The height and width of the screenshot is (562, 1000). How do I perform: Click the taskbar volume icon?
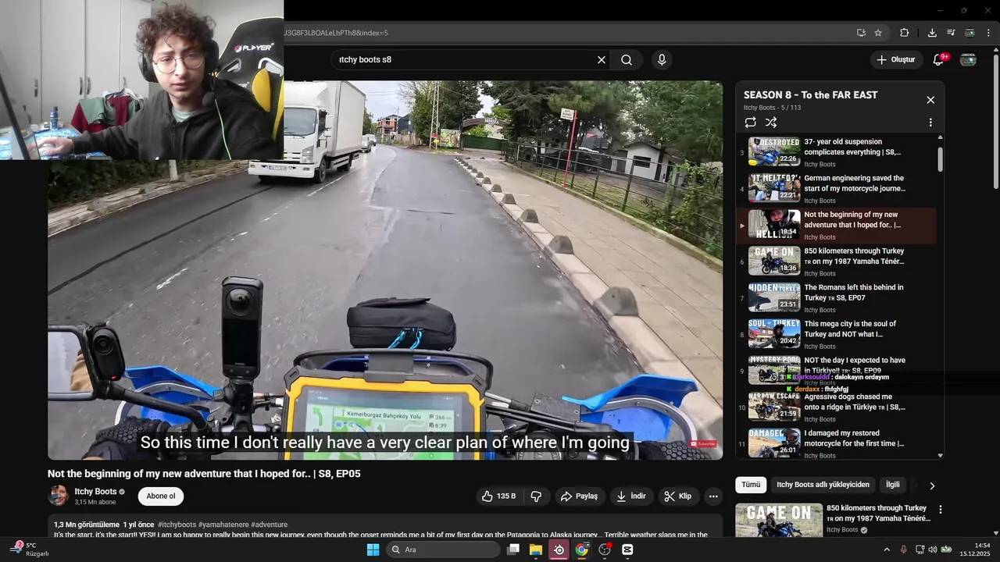932,550
